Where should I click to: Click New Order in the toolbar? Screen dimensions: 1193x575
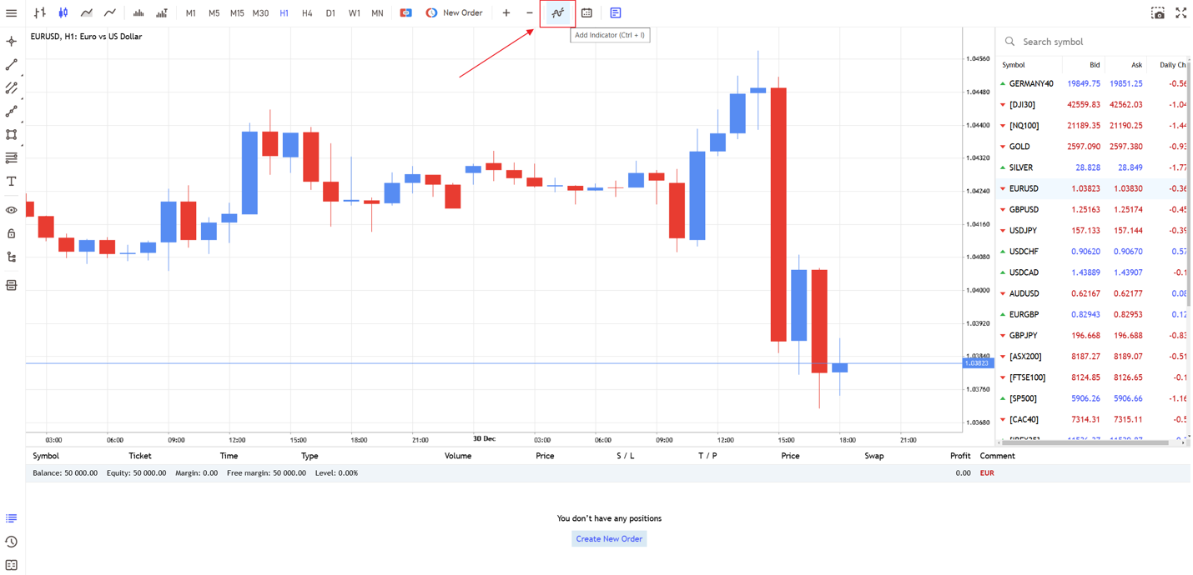click(455, 13)
